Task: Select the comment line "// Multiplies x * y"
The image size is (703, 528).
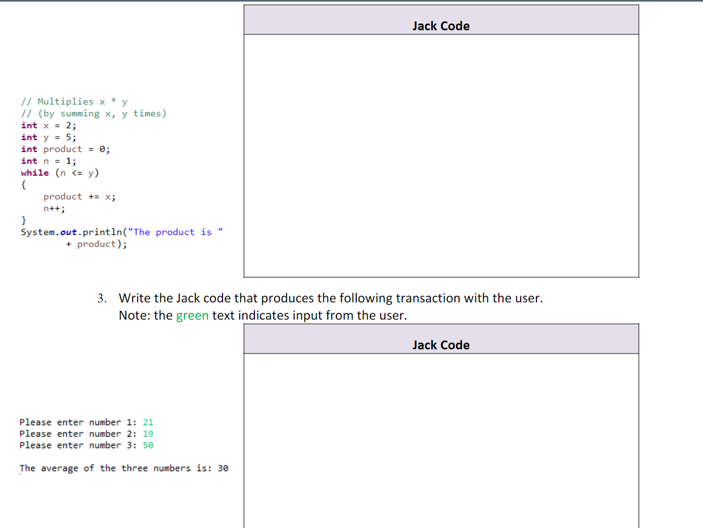Action: [x=74, y=101]
